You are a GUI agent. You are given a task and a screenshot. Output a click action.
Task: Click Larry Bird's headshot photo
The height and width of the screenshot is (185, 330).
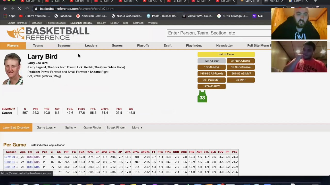13,69
